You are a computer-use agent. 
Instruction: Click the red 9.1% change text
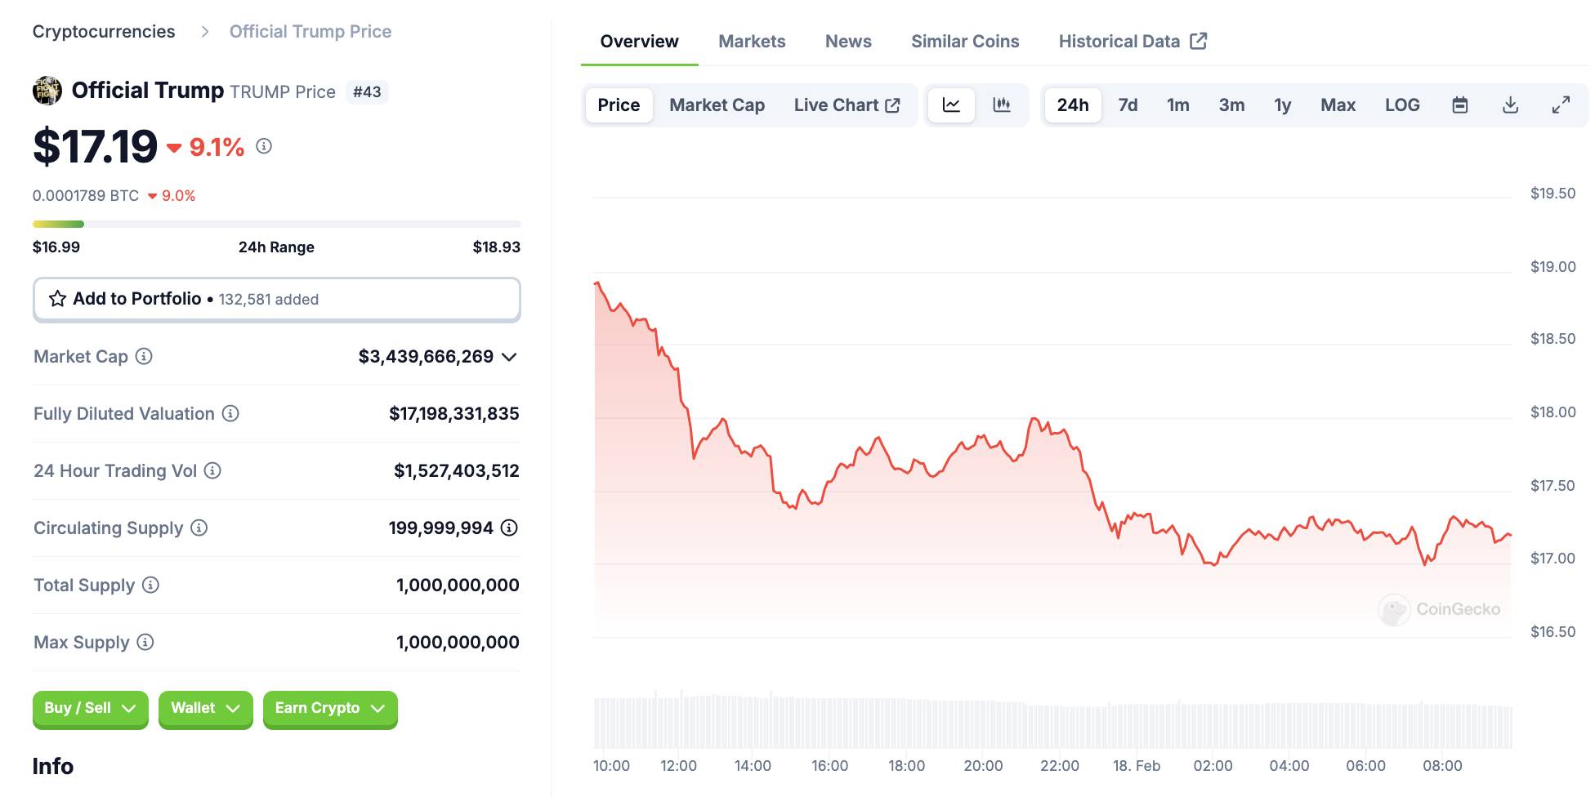click(217, 147)
